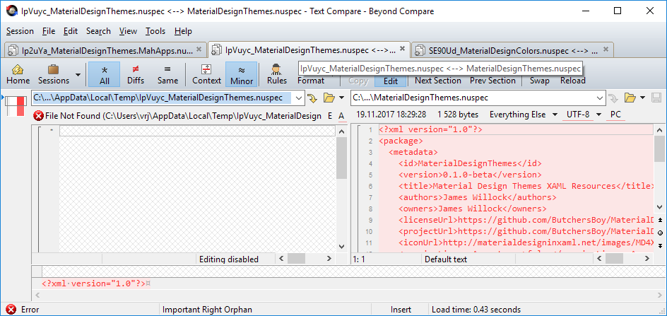Expand the right file path history dropdown

pyautogui.click(x=600, y=98)
